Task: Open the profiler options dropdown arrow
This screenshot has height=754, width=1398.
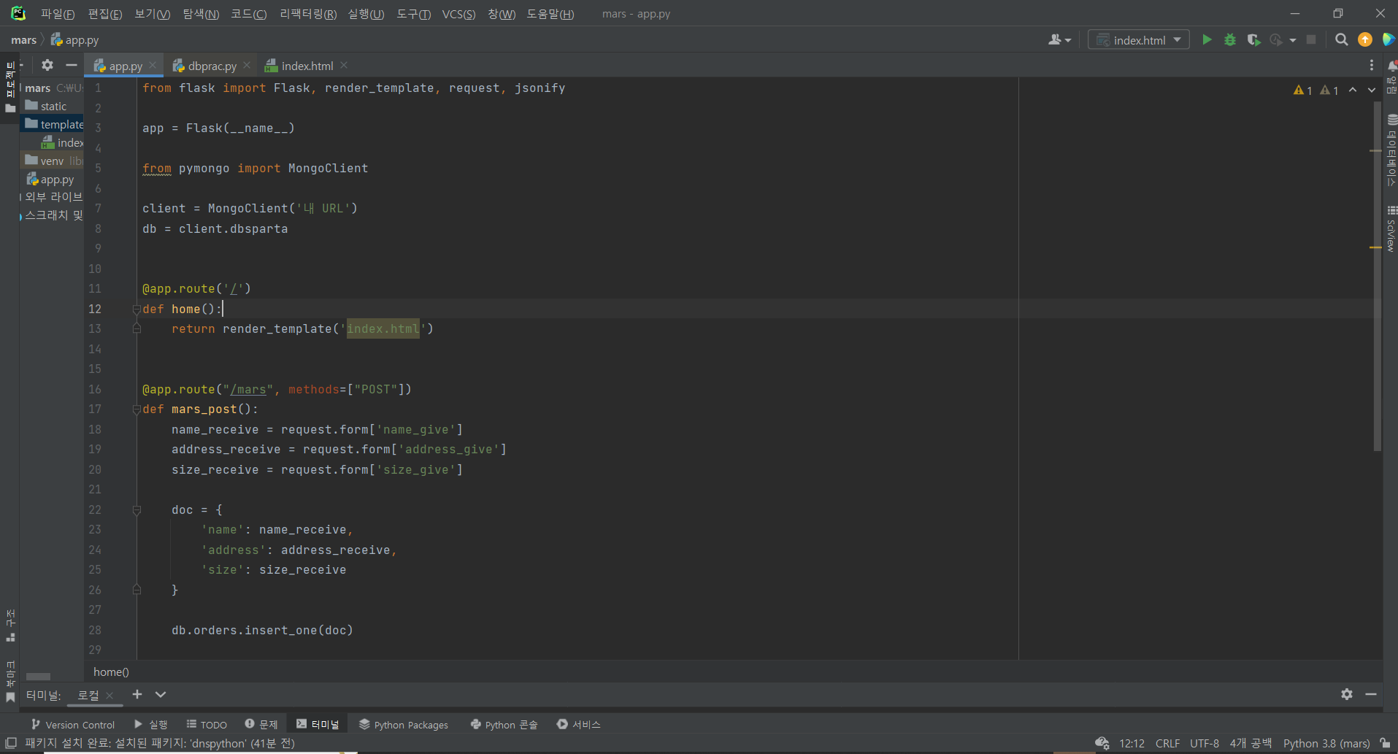Action: (x=1293, y=40)
